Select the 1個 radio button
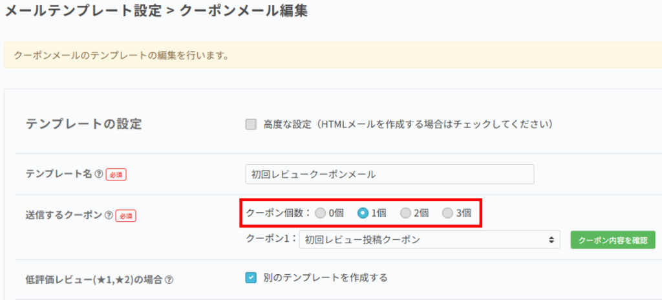662x300 pixels. [x=363, y=213]
